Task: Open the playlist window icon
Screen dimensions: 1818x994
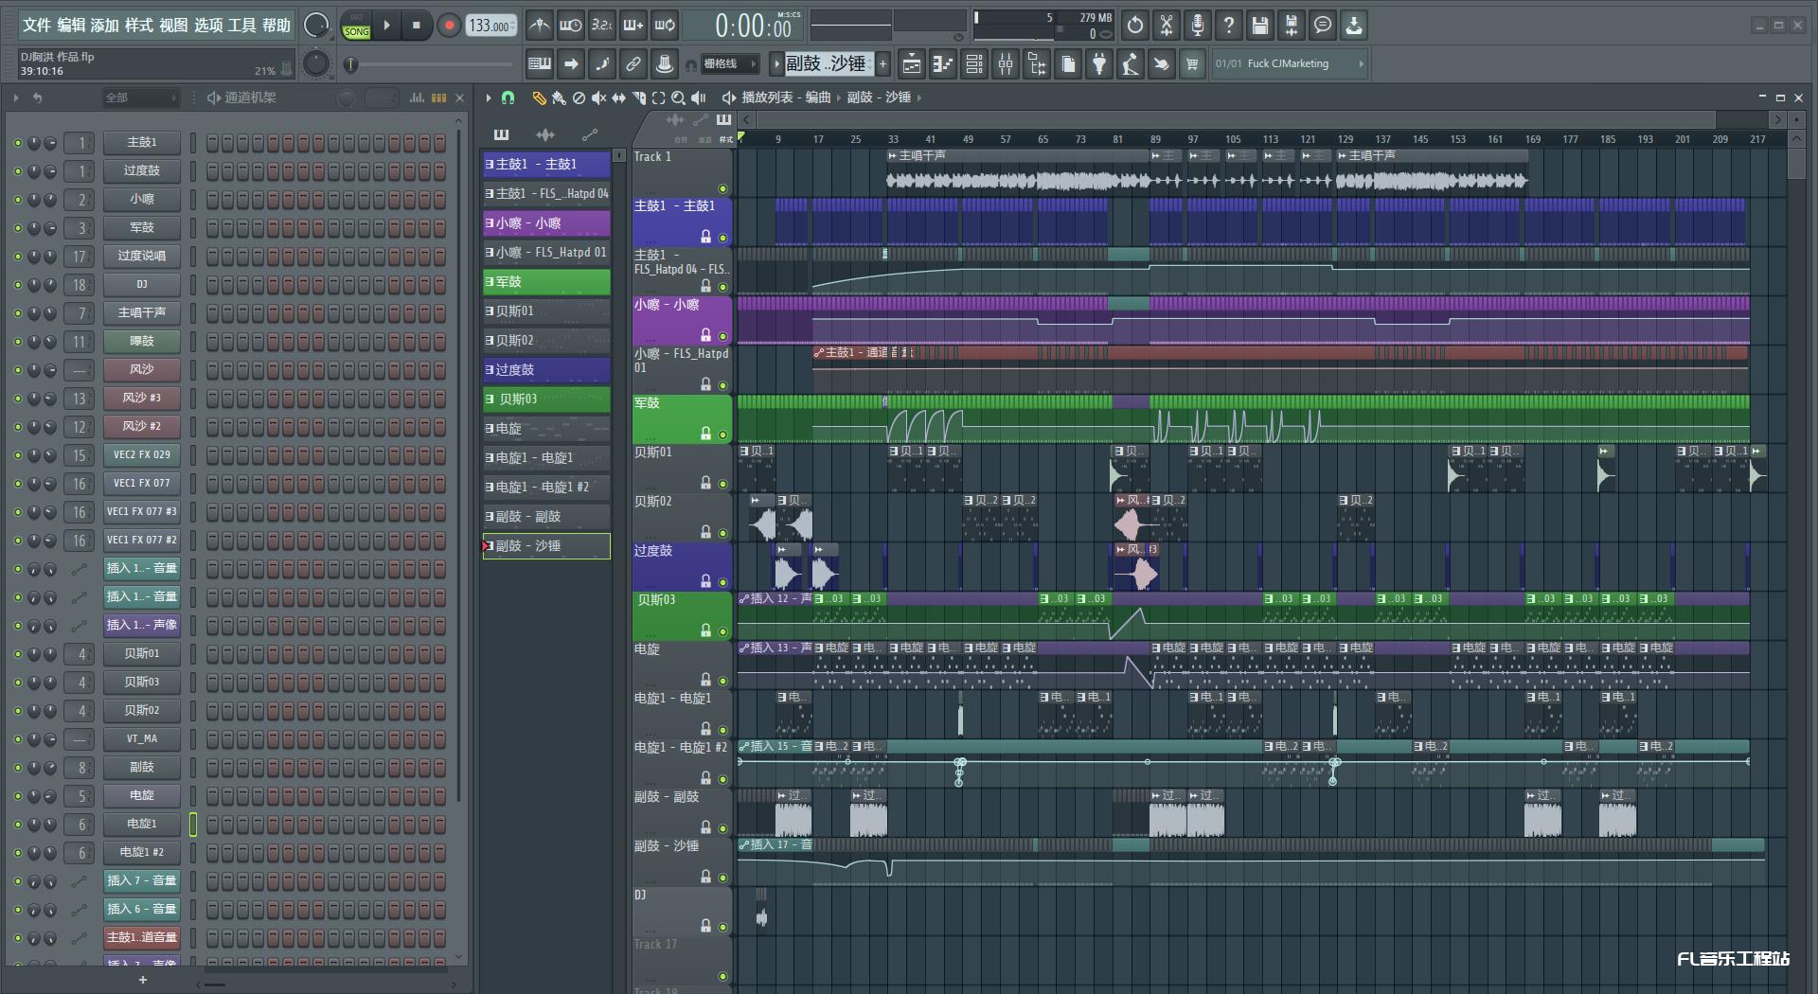Action: coord(911,64)
